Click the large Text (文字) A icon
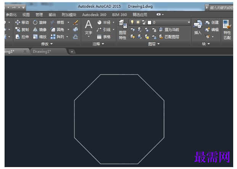This screenshot has height=169, width=237. [88, 24]
